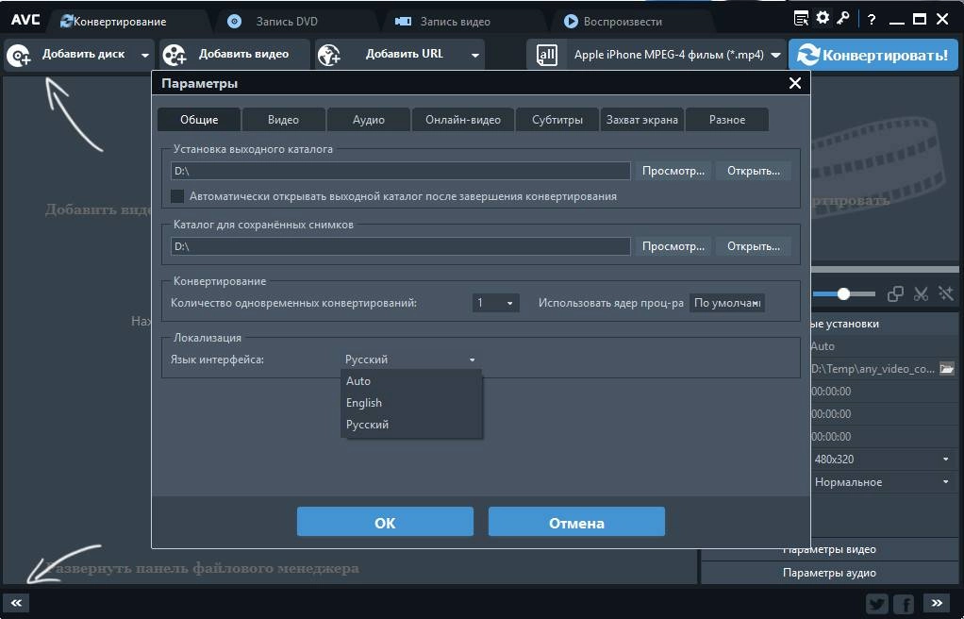Expand the Параметры аудио section

[x=829, y=572]
